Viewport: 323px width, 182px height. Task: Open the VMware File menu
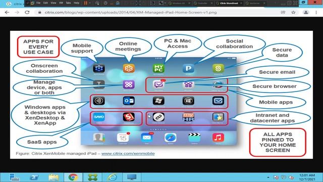pos(38,3)
